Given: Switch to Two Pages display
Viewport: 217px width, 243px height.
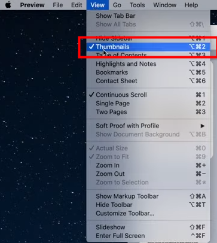Looking at the screenshot, I should (x=148, y=112).
